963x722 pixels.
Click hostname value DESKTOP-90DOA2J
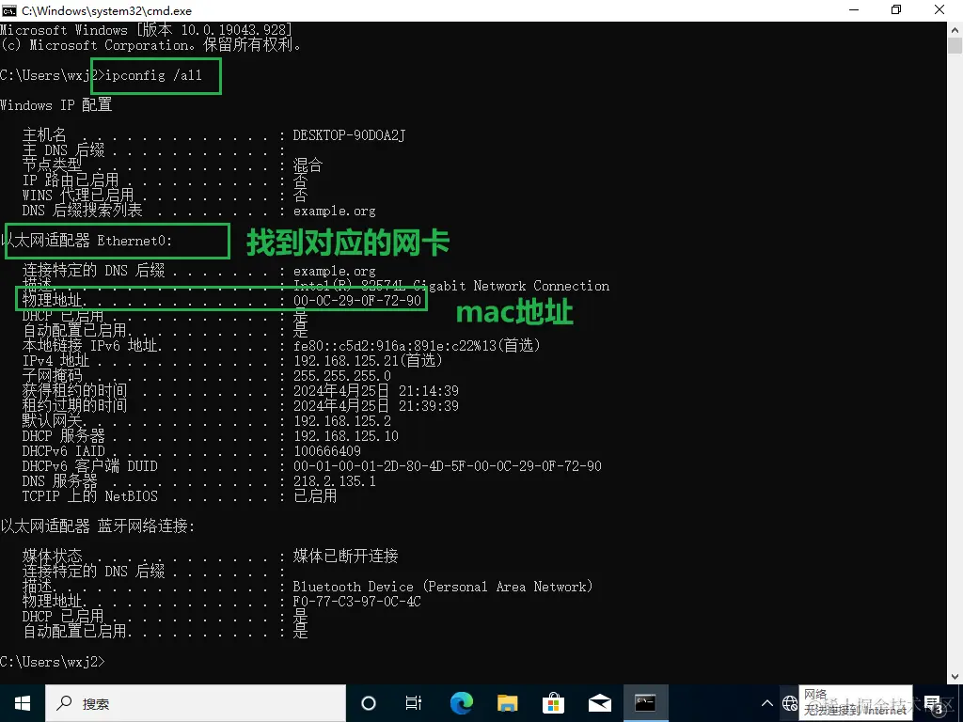[x=350, y=135]
